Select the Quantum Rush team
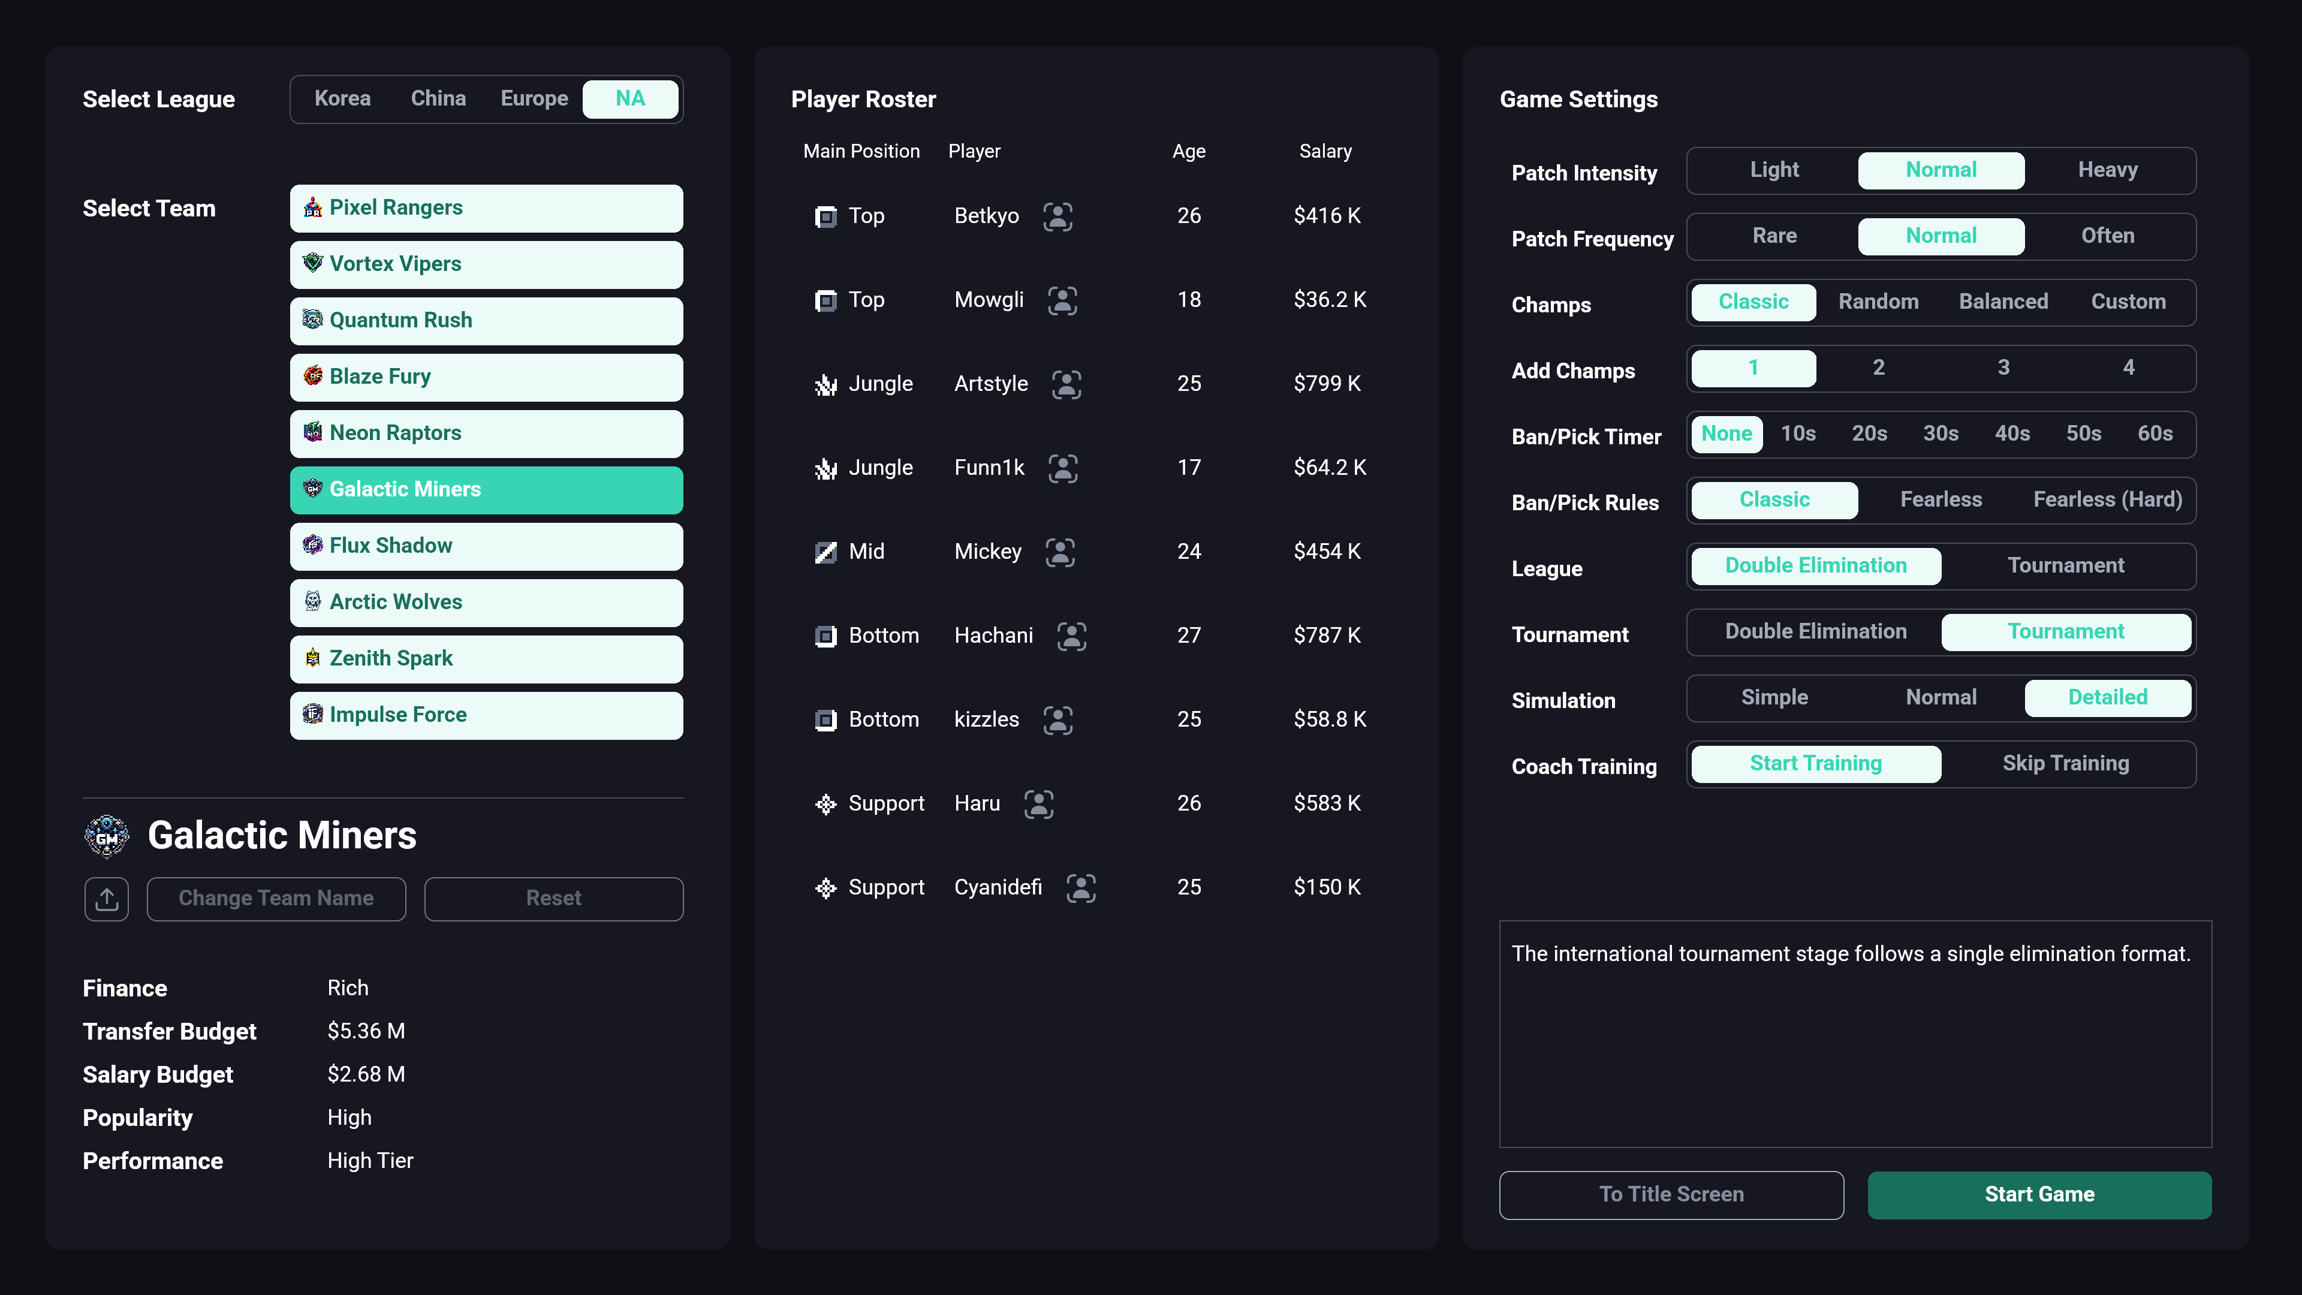Screen dimensions: 2302x1295 click(x=486, y=321)
